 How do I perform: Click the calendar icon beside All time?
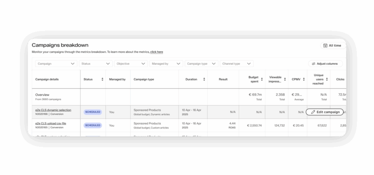coord(325,46)
